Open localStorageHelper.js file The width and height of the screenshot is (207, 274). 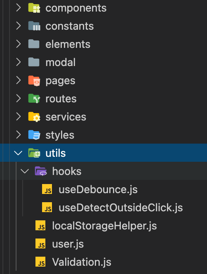pyautogui.click(x=104, y=226)
